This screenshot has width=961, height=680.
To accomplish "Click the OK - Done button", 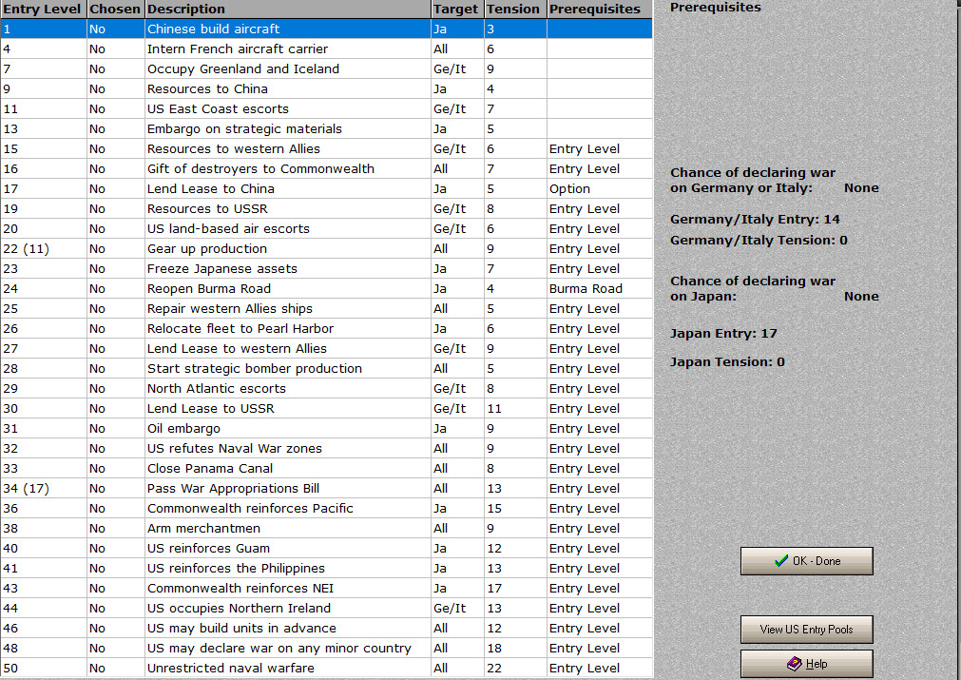I will 807,561.
